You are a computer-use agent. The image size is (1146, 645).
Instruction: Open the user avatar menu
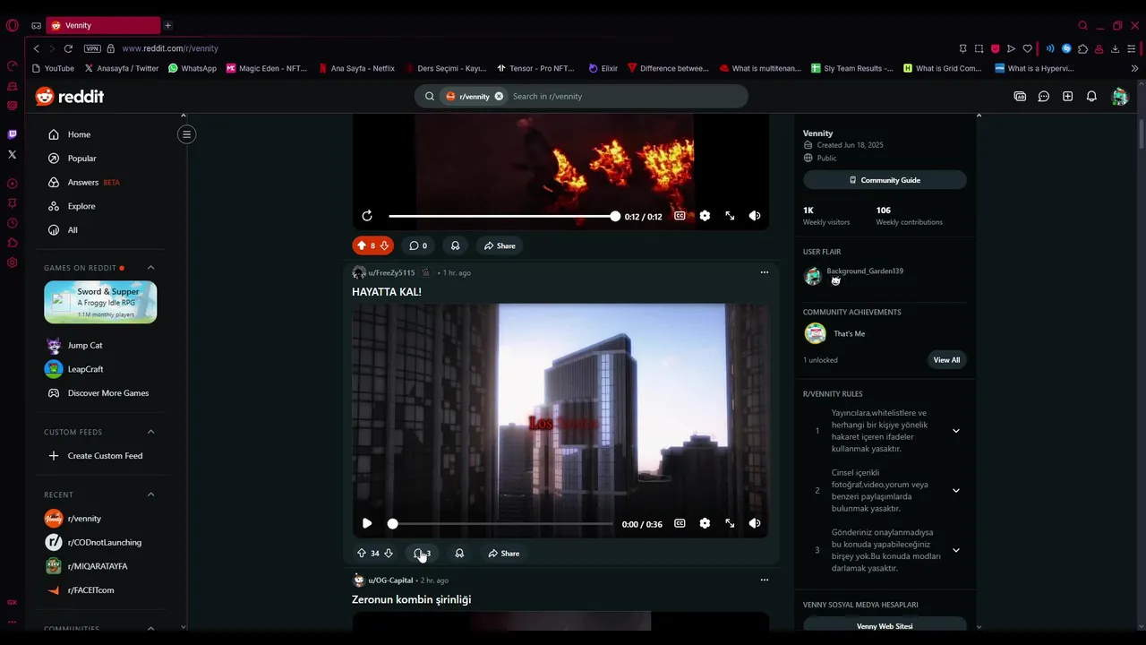(x=1119, y=96)
